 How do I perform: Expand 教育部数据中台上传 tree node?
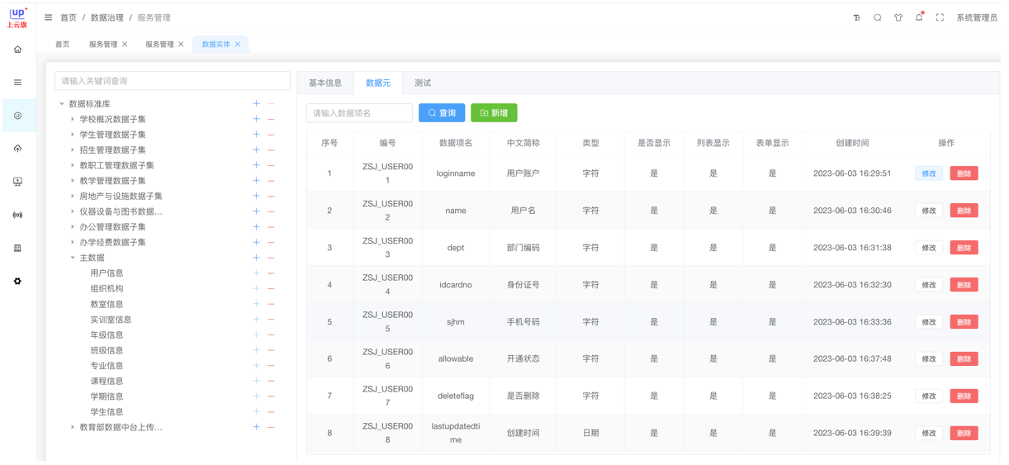73,427
